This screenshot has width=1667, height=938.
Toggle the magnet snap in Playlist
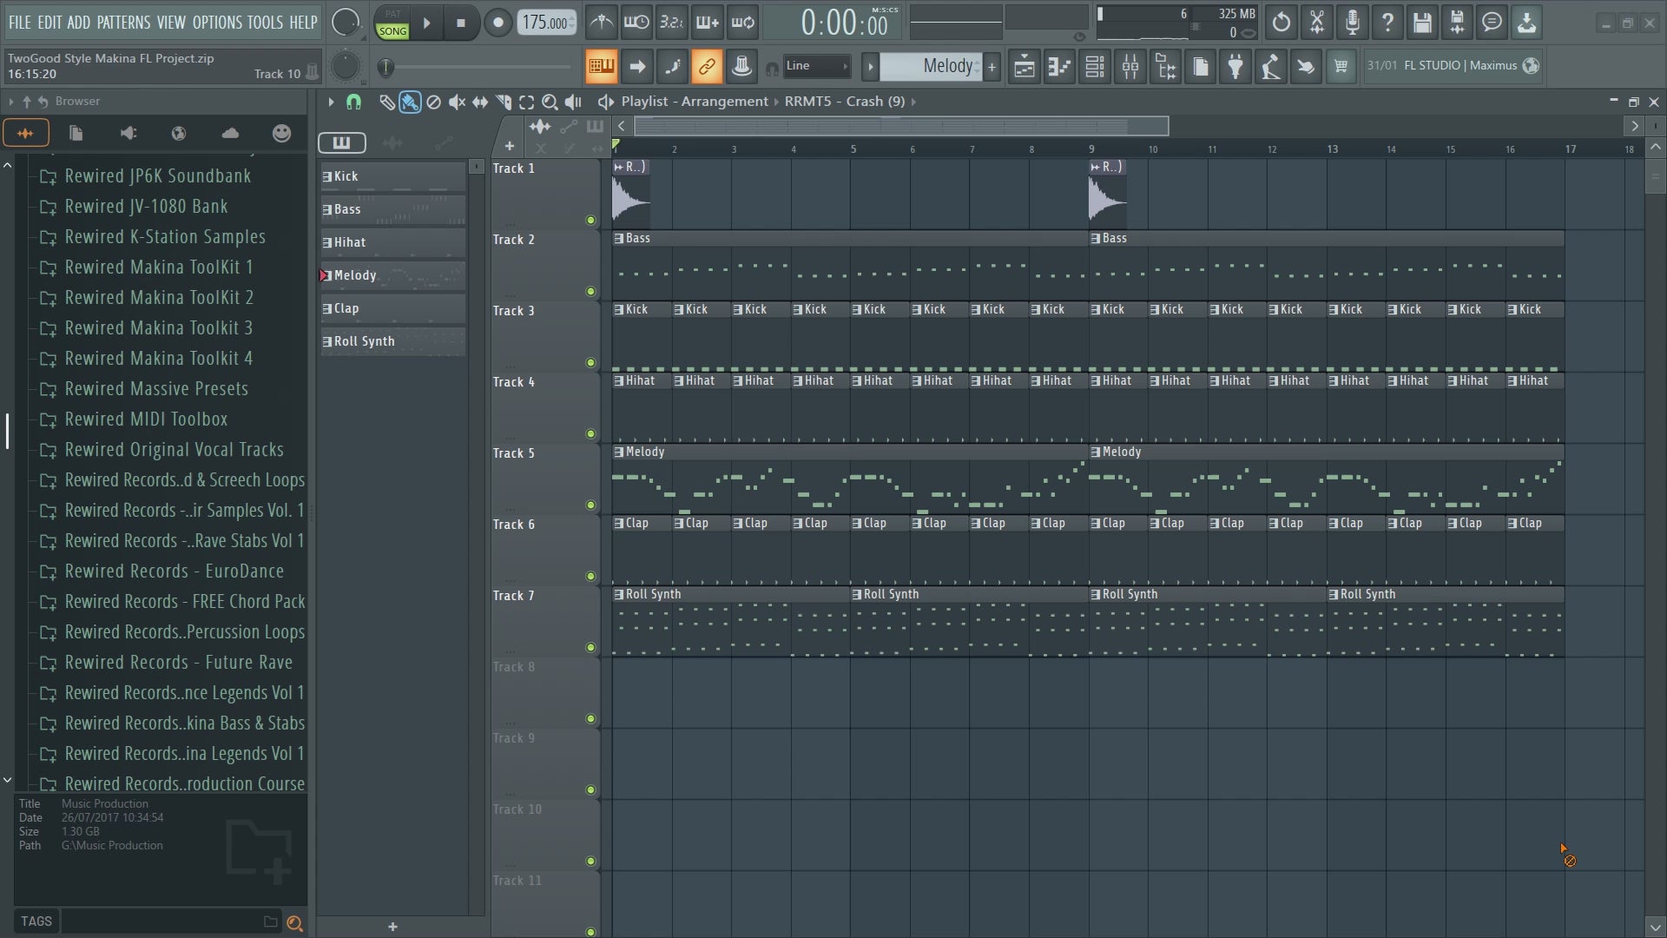(353, 102)
